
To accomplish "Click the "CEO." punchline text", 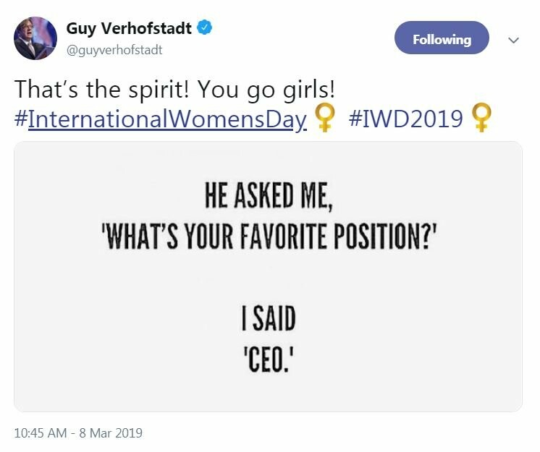I will pyautogui.click(x=268, y=359).
